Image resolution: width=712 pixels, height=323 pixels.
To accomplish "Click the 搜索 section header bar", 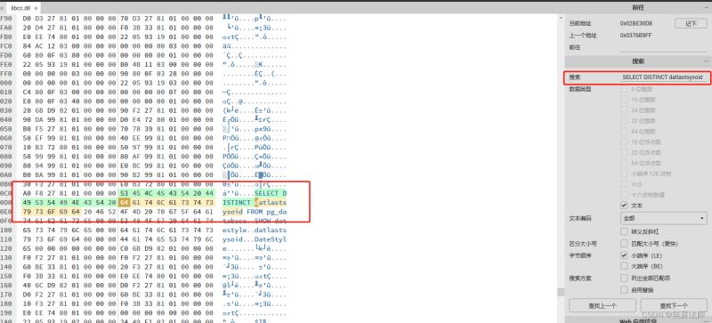I will click(638, 61).
